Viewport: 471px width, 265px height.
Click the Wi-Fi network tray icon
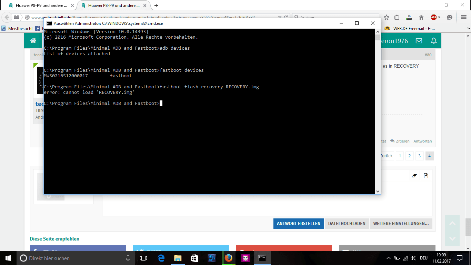(x=405, y=258)
